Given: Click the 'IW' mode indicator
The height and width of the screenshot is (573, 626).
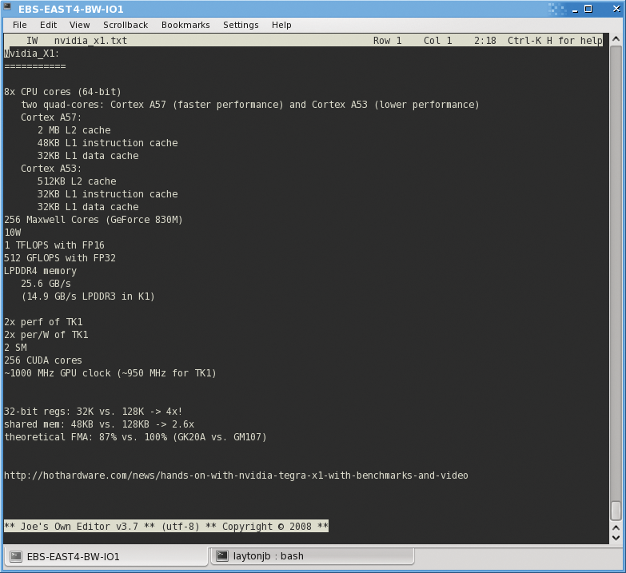Looking at the screenshot, I should click(x=32, y=40).
